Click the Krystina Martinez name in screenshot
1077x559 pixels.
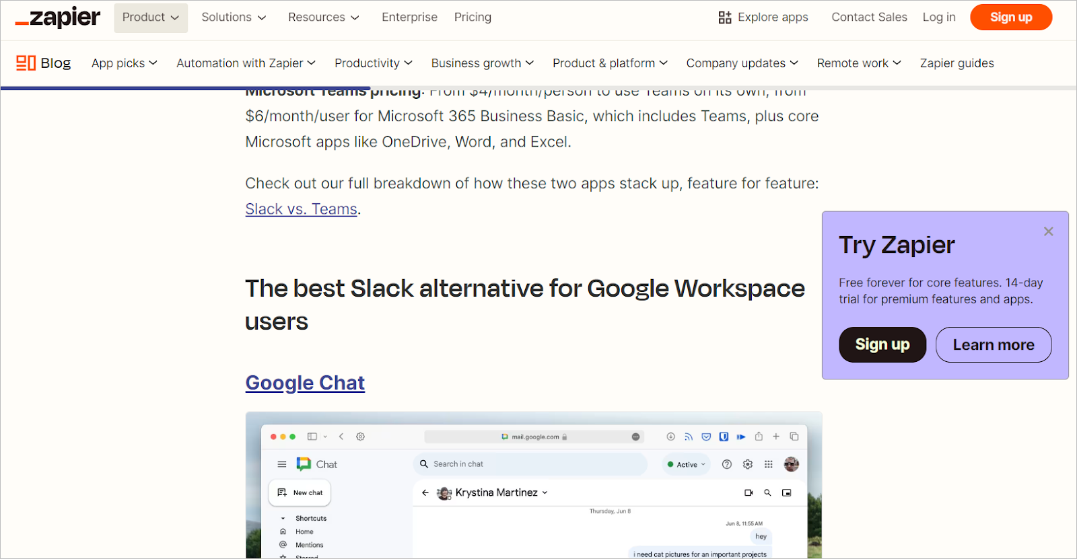point(497,492)
